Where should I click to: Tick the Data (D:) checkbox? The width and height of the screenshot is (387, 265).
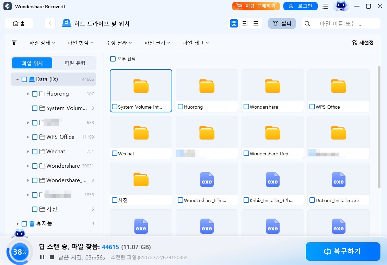coord(24,79)
